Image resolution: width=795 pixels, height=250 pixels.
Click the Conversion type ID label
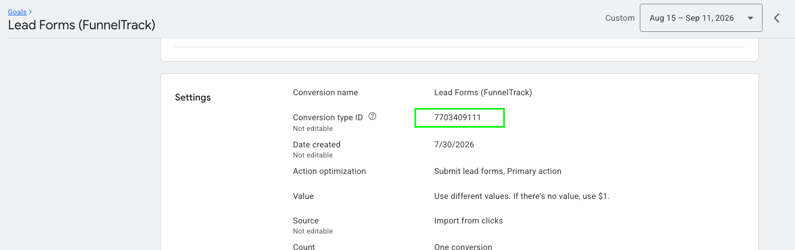[x=328, y=118]
